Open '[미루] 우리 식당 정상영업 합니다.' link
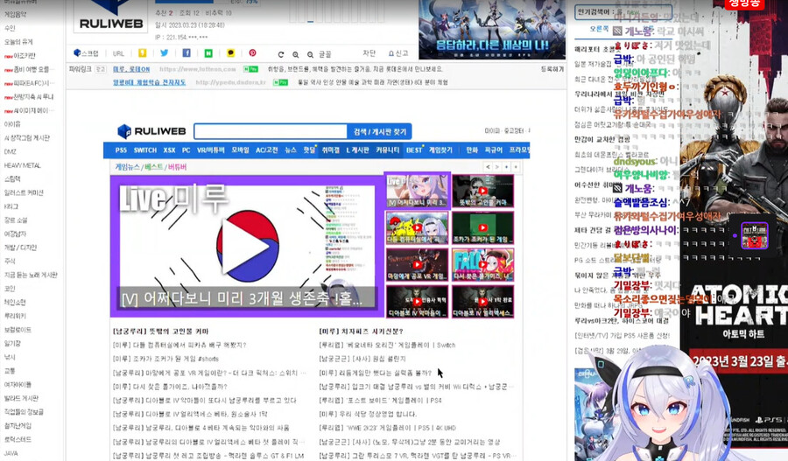This screenshot has height=461, width=788. click(x=368, y=414)
